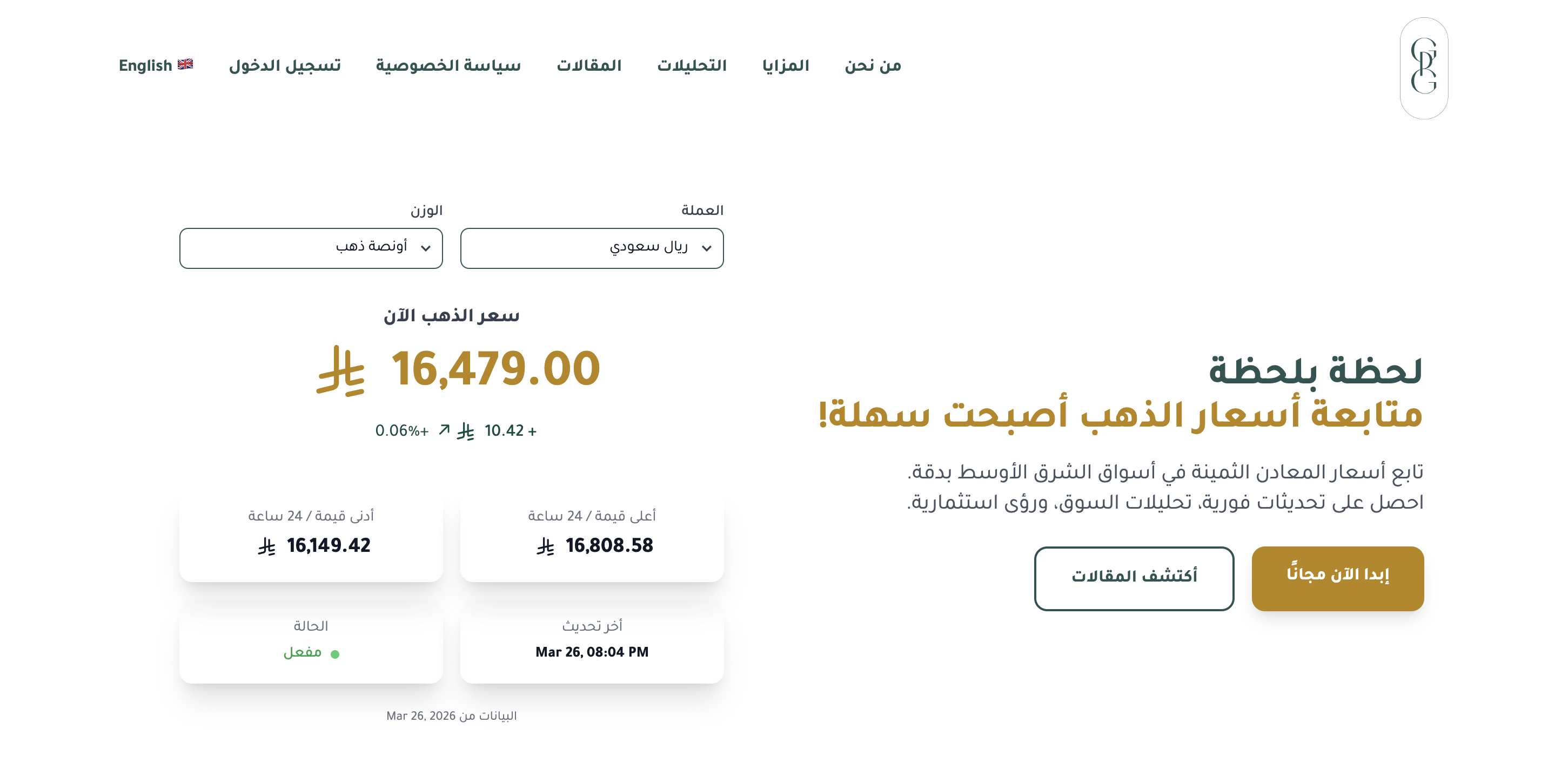This screenshot has width=1568, height=770.
Task: Switch language by clicking English
Action: tap(146, 65)
